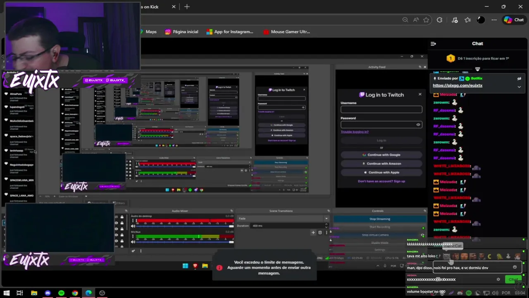Open the Audio Mixer dots menu
Viewport: 529px width, 298px height.
(141, 251)
